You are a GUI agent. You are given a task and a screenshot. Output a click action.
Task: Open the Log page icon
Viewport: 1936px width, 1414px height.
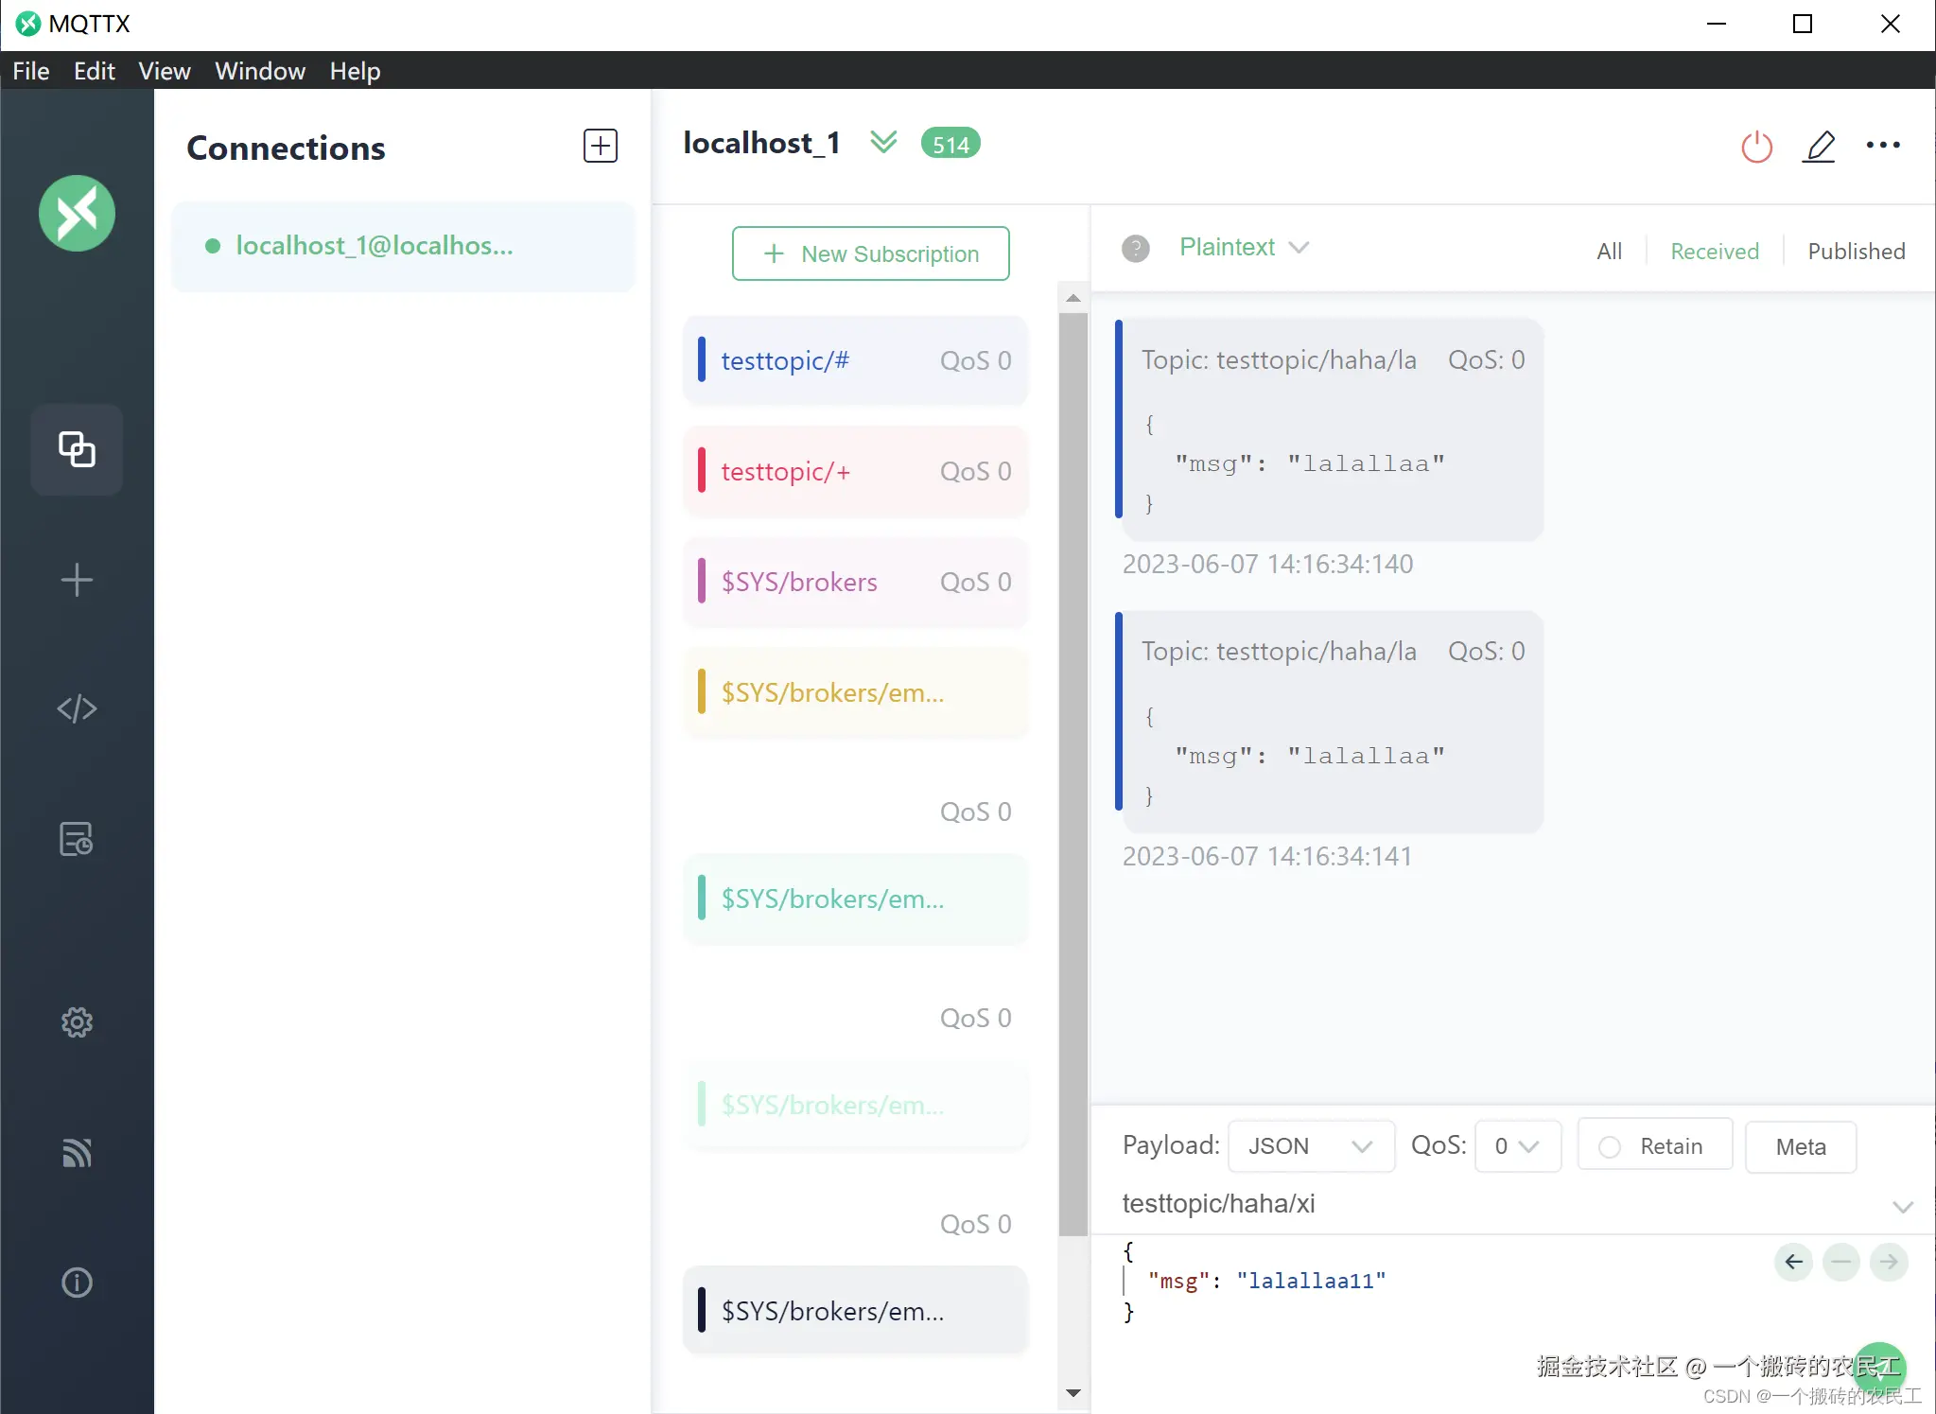(77, 839)
